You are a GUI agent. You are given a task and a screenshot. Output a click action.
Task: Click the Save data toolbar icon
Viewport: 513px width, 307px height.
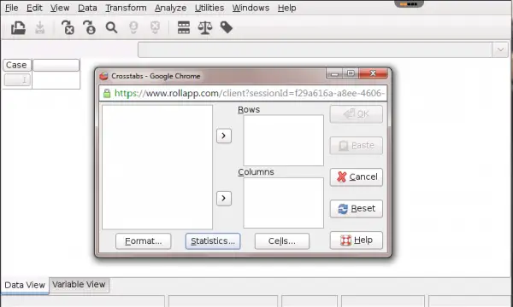40,28
